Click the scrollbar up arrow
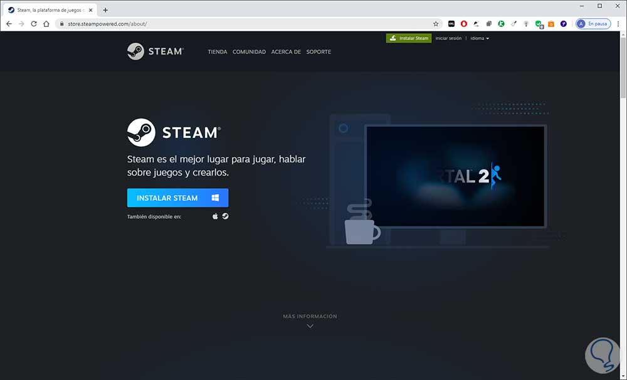627x380 pixels. click(623, 34)
